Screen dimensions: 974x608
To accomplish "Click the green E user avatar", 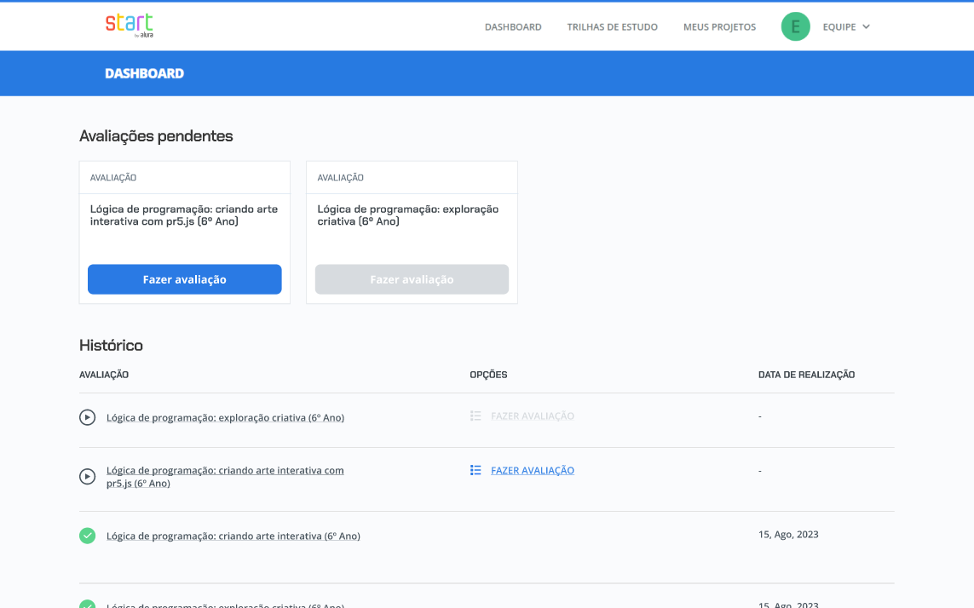I will pyautogui.click(x=795, y=26).
